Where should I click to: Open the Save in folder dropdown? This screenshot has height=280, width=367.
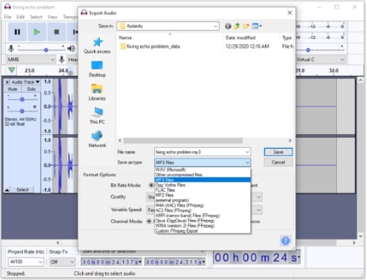168,26
